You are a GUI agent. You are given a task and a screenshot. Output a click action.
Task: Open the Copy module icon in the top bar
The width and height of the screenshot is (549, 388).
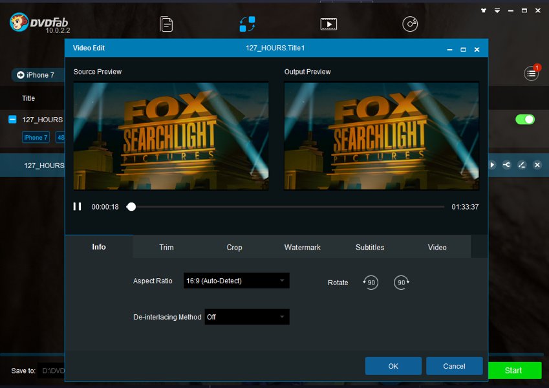pos(166,24)
